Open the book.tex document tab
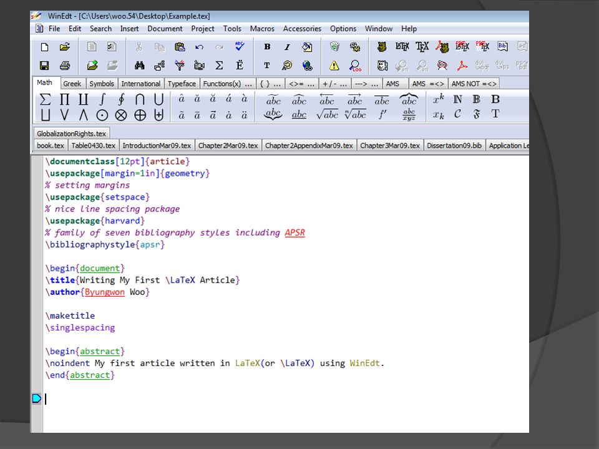 (x=51, y=145)
